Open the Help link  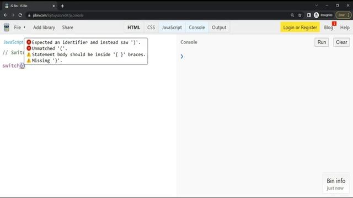coord(345,28)
